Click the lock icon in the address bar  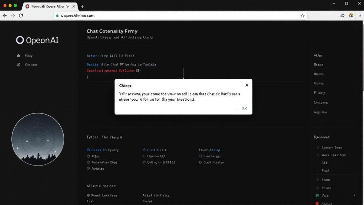pos(57,16)
